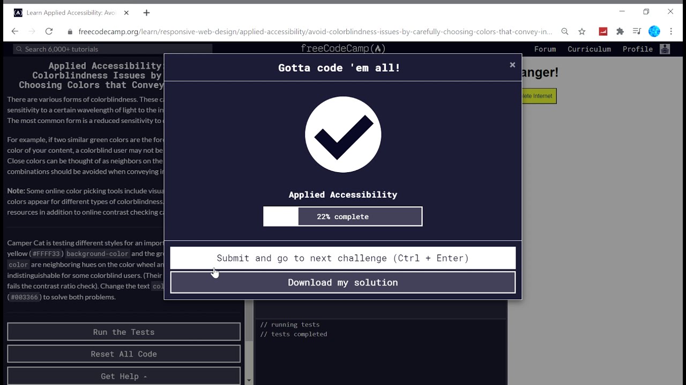Click the background-color code snippet
This screenshot has width=686, height=385.
(97, 254)
